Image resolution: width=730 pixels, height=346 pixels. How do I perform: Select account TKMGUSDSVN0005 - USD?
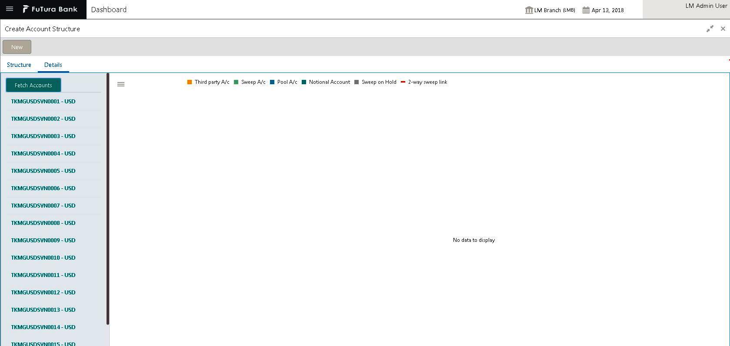43,171
